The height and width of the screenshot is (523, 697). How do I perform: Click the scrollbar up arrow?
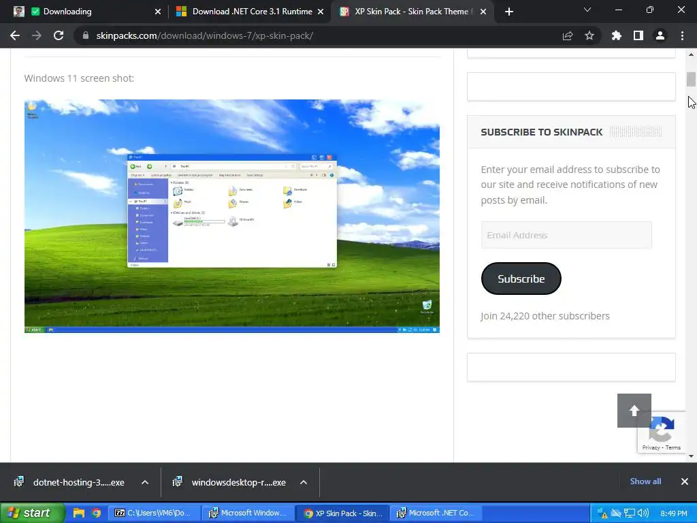tap(691, 54)
